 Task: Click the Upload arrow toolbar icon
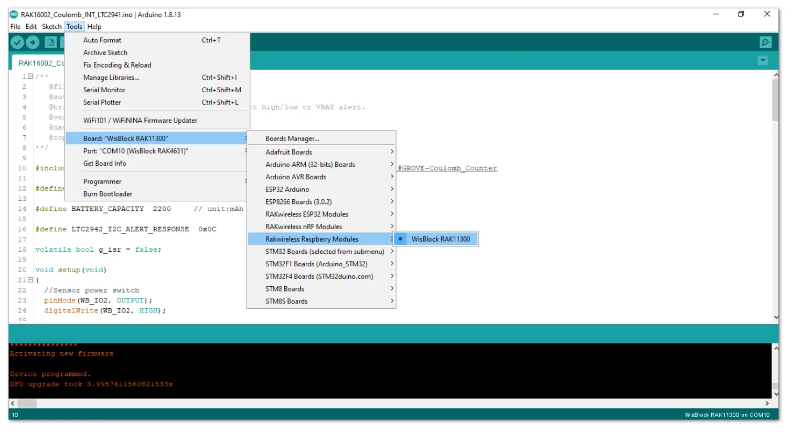pyautogui.click(x=33, y=42)
